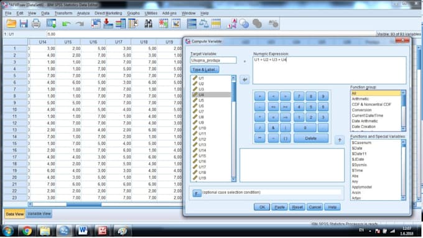Open Weight cases with the scales icon

[x=204, y=24]
